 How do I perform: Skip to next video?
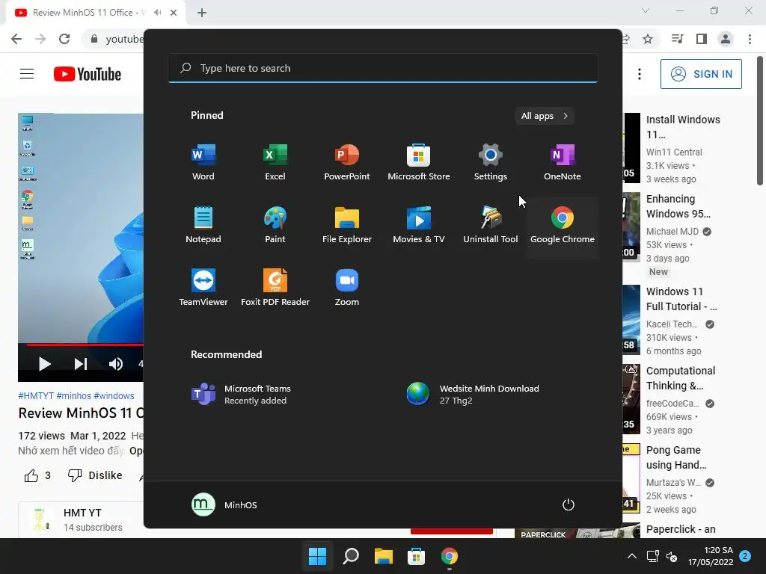[80, 364]
